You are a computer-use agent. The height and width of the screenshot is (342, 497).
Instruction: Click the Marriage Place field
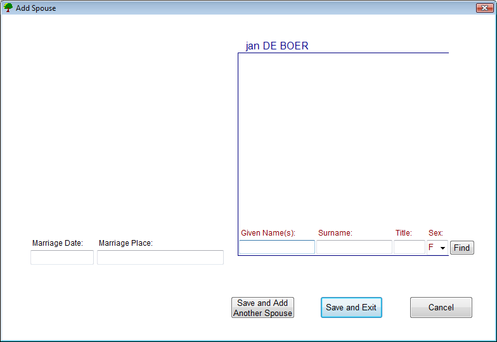[x=160, y=257]
